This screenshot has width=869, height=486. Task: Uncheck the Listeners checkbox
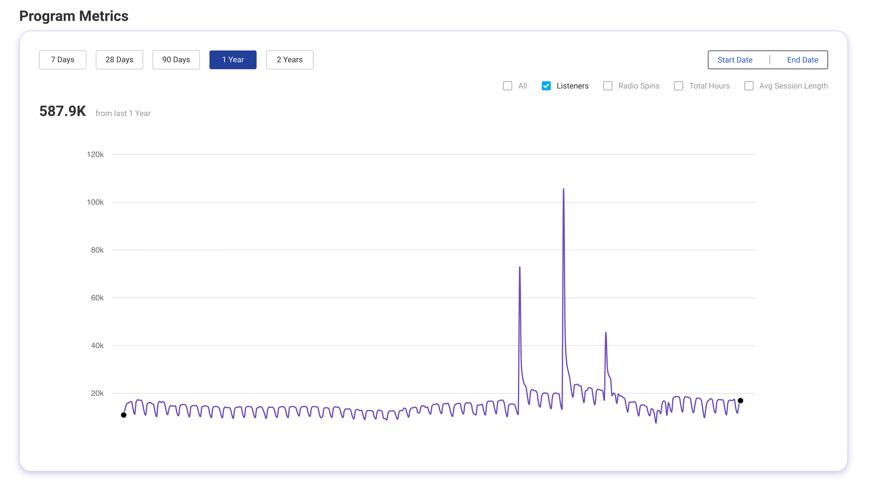[546, 86]
